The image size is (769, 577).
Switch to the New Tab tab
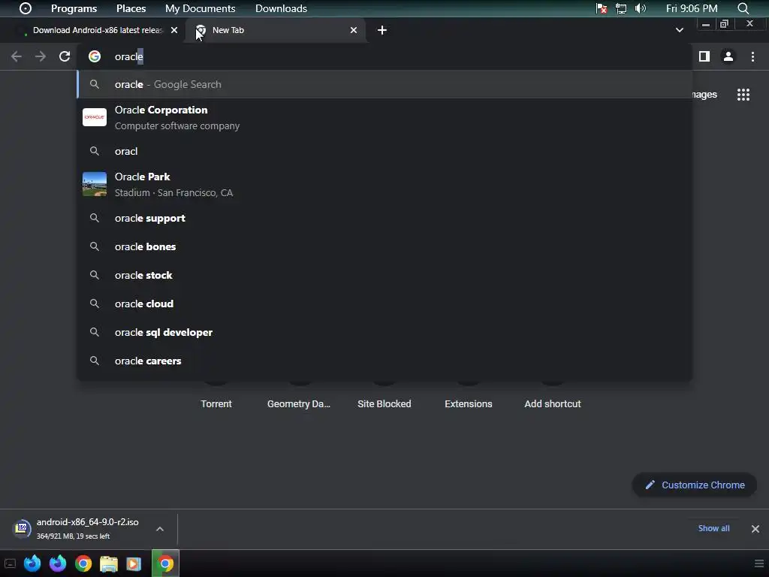click(275, 30)
